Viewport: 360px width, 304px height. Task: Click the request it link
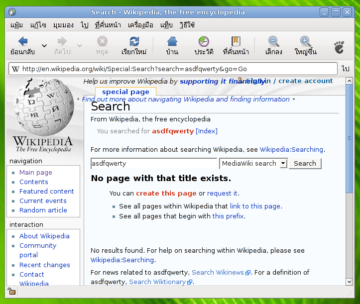click(x=222, y=193)
